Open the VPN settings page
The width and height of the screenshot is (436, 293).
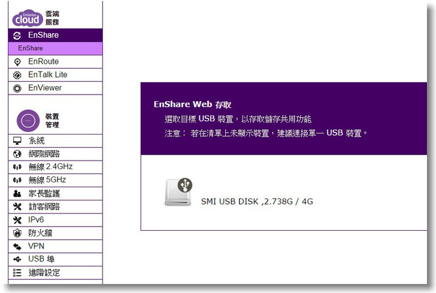click(55, 246)
